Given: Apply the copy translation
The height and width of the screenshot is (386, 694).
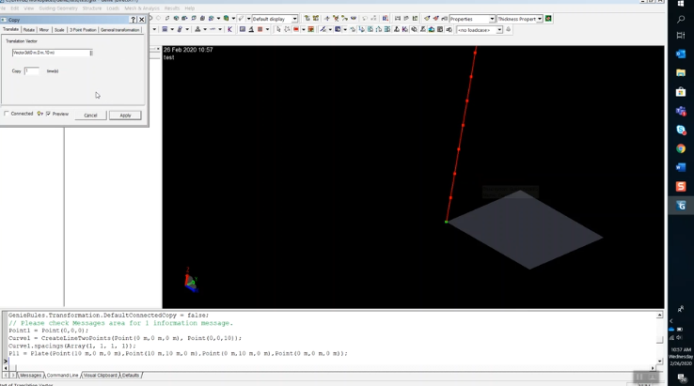Looking at the screenshot, I should 125,115.
